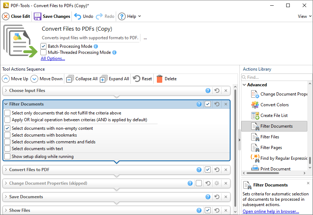Click the Find search field in library
The height and width of the screenshot is (215, 313).
point(277,77)
